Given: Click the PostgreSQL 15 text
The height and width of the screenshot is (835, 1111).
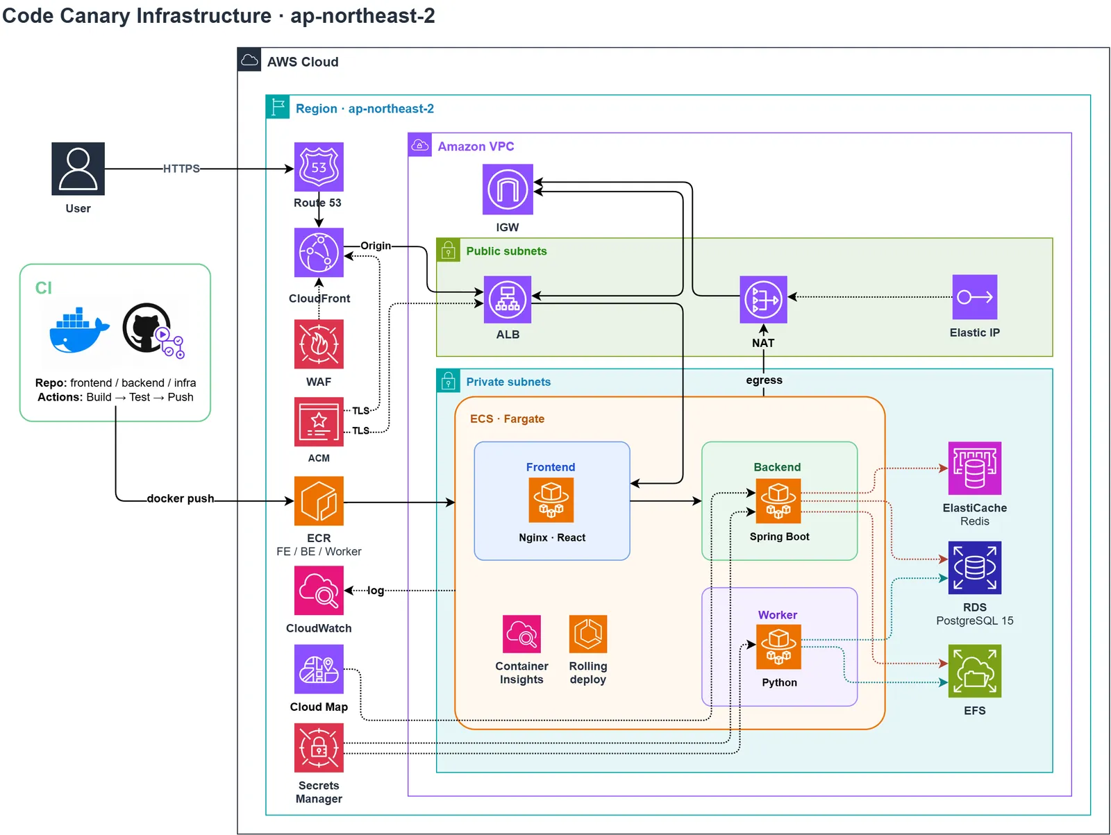Looking at the screenshot, I should click(x=975, y=621).
